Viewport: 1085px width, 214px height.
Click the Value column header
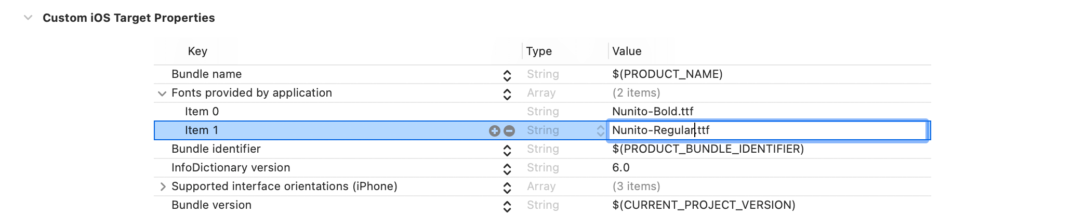point(627,51)
